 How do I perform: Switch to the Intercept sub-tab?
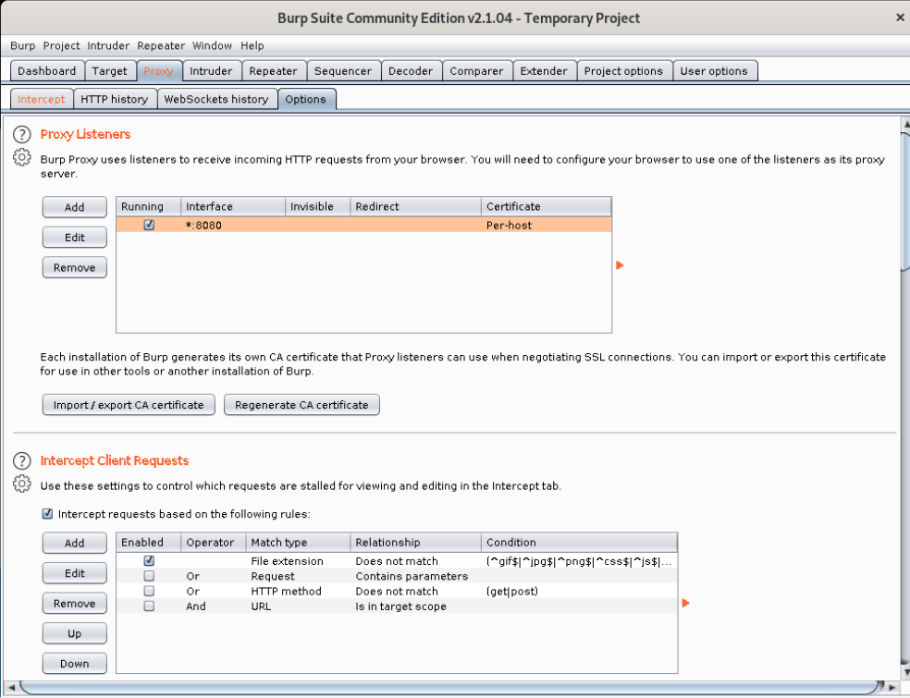[42, 99]
